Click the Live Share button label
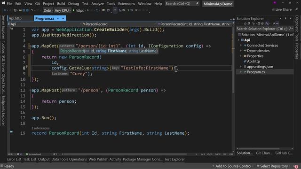Viewport: 301px width, 169px height. coord(283,9)
